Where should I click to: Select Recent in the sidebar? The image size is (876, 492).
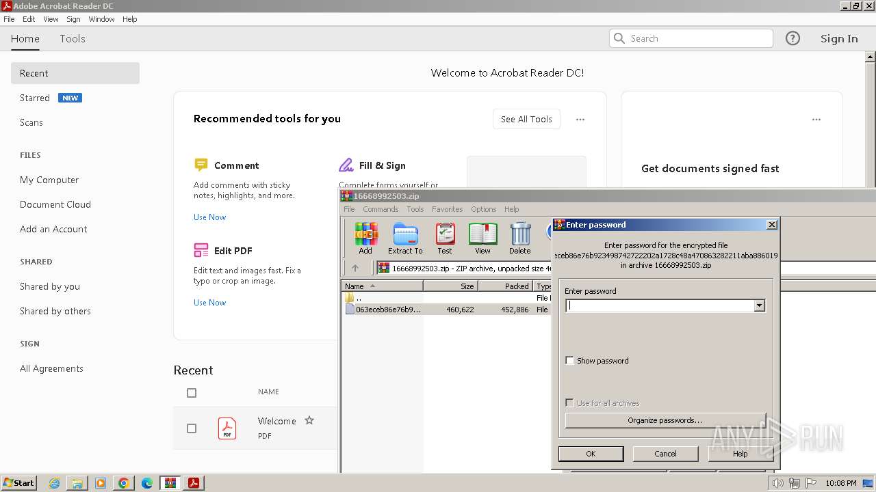[75, 73]
